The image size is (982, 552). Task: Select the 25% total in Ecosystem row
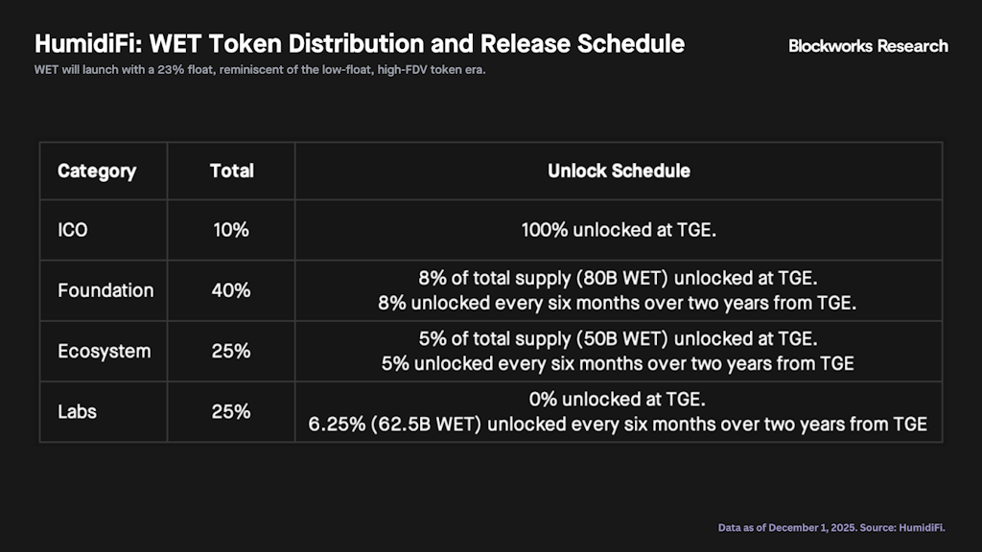pyautogui.click(x=231, y=351)
